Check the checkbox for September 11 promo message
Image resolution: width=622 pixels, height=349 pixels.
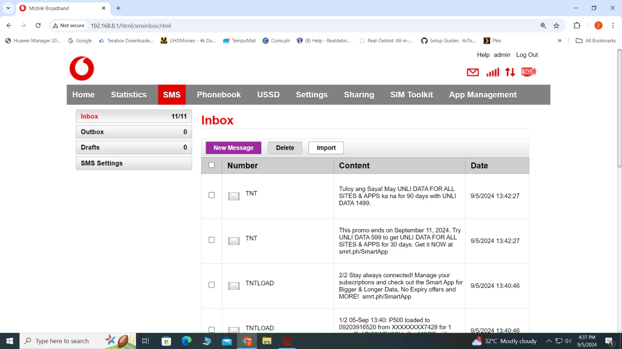[211, 240]
